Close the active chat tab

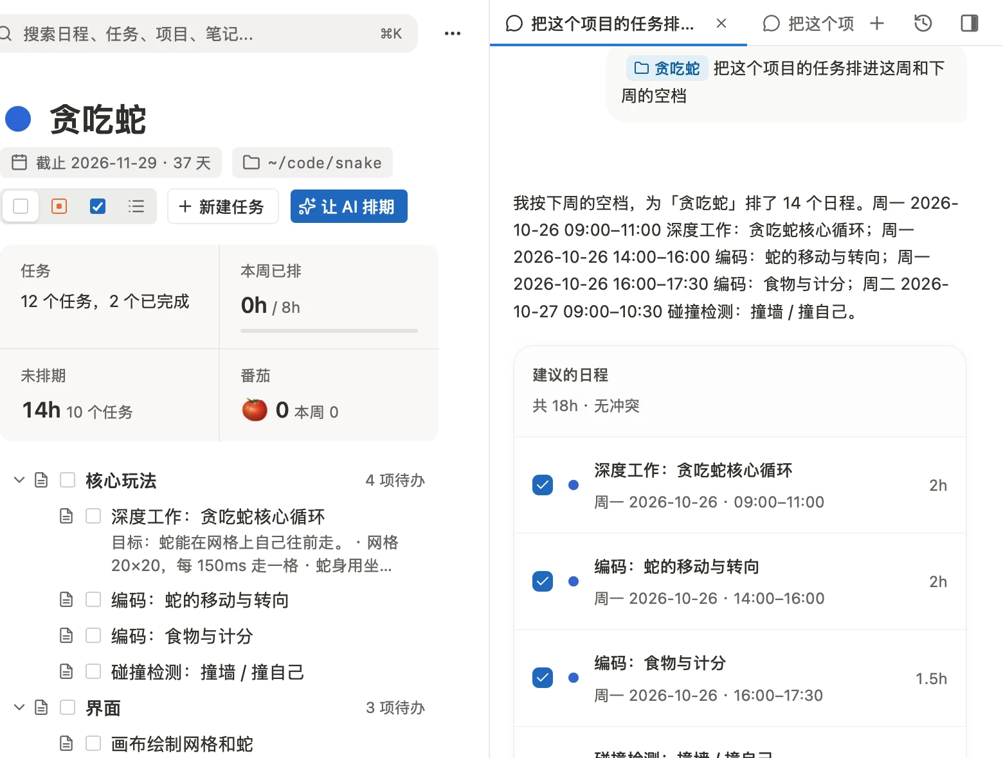point(721,24)
